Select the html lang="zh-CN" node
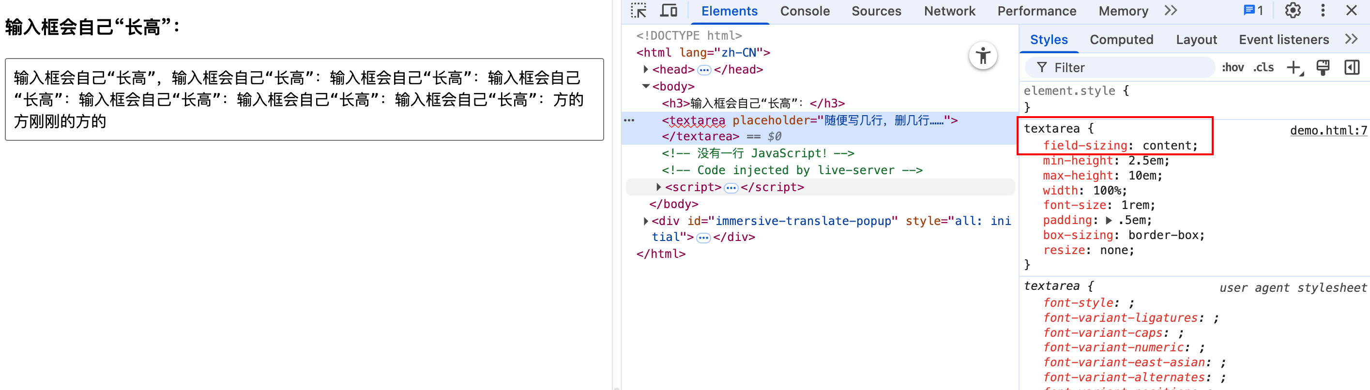This screenshot has width=1370, height=390. pyautogui.click(x=702, y=53)
